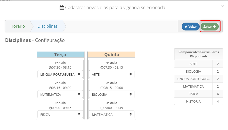This screenshot has width=228, height=130.
Task: Click the Terça day header
Action: pyautogui.click(x=60, y=55)
